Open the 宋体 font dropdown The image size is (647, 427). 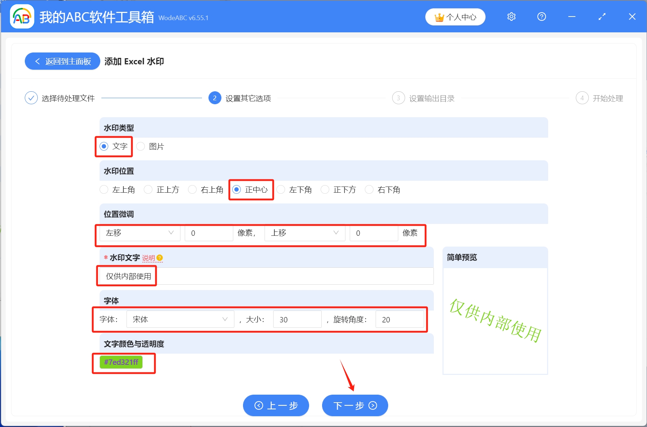coord(180,319)
